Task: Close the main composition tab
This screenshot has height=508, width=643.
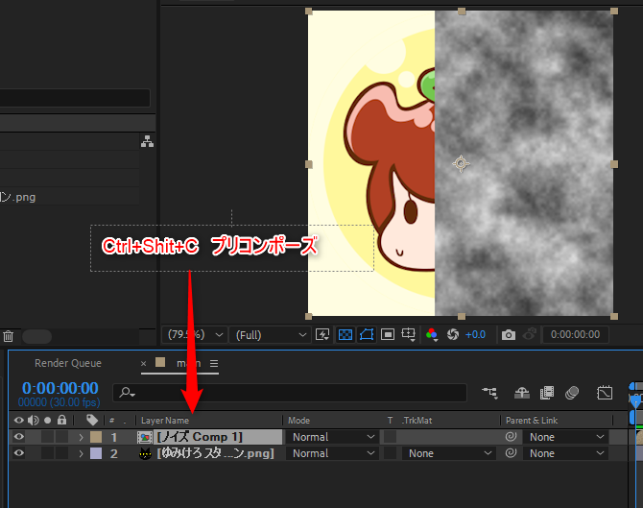Action: pos(143,364)
